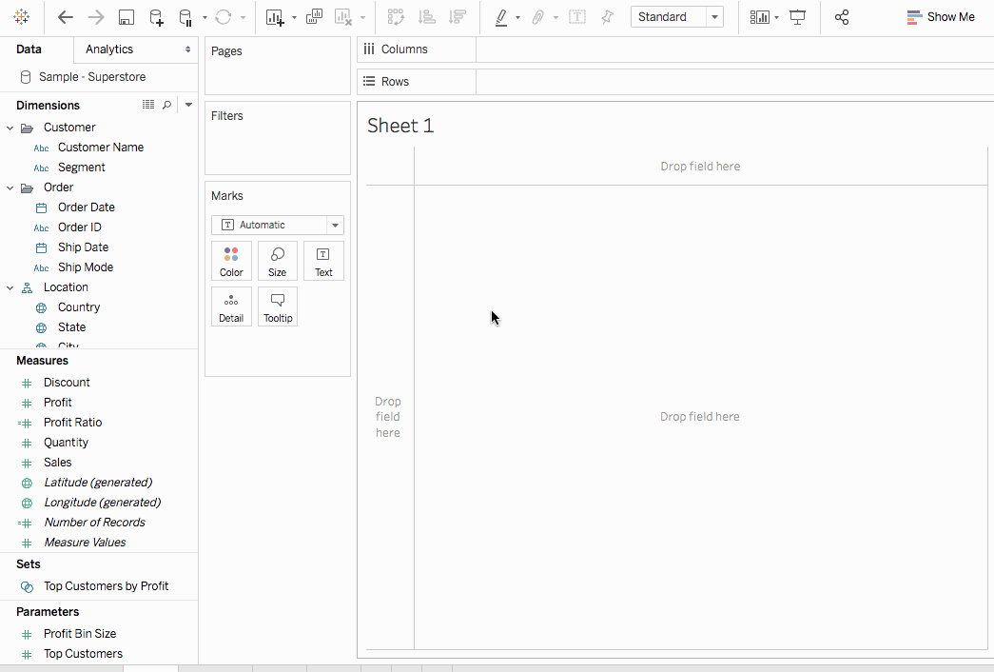This screenshot has width=994, height=672.
Task: Click the Fix Axes pin icon
Action: (x=607, y=17)
